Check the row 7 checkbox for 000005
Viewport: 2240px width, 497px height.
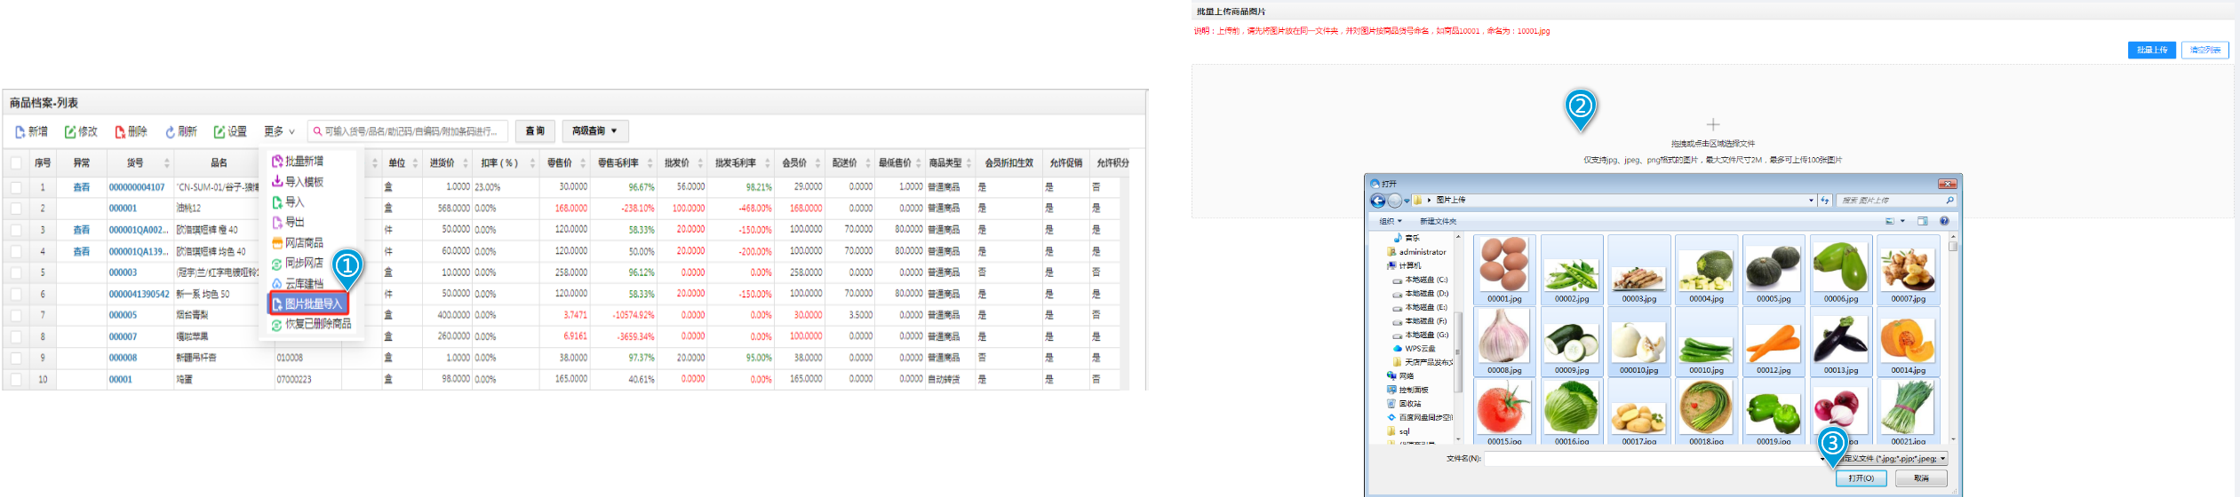[x=16, y=315]
